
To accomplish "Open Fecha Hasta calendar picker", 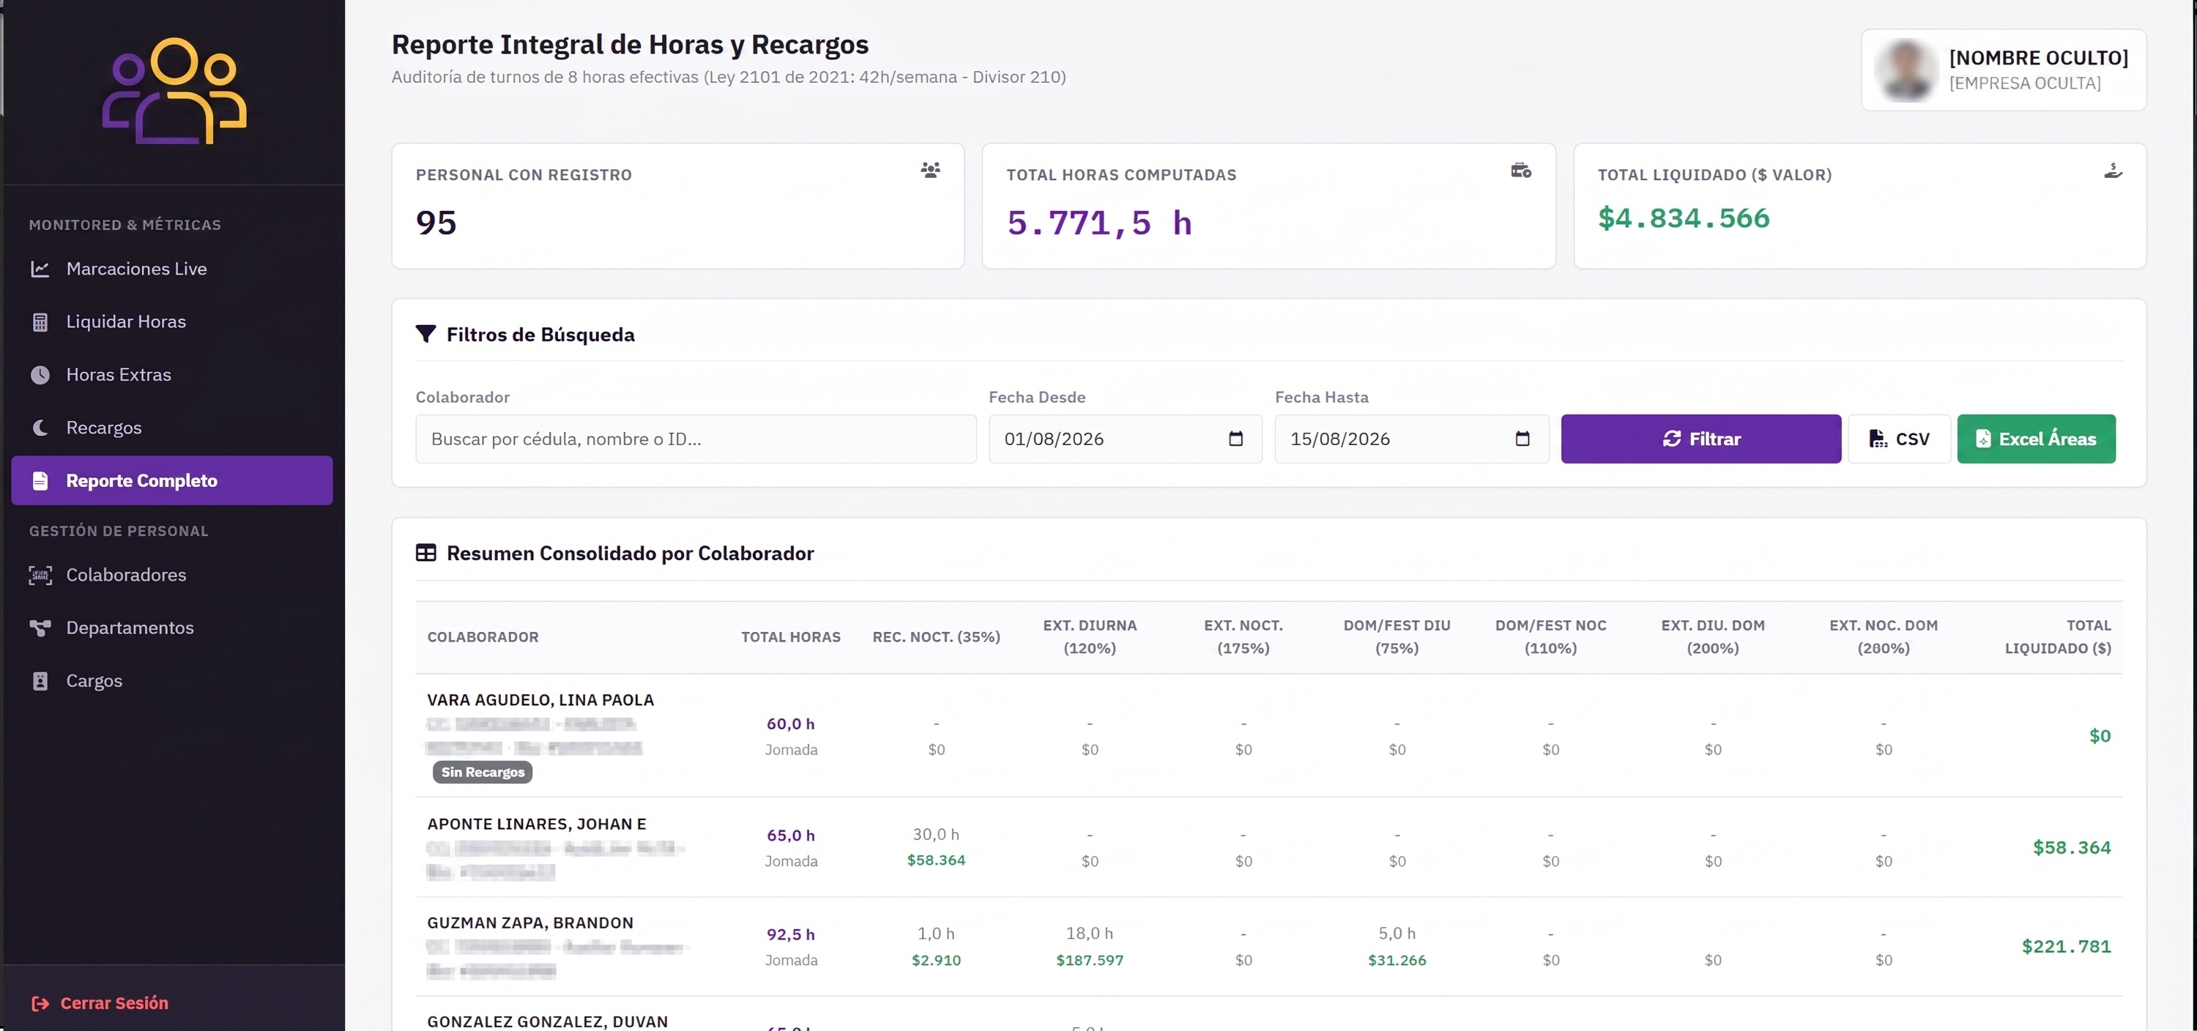I will [1523, 439].
